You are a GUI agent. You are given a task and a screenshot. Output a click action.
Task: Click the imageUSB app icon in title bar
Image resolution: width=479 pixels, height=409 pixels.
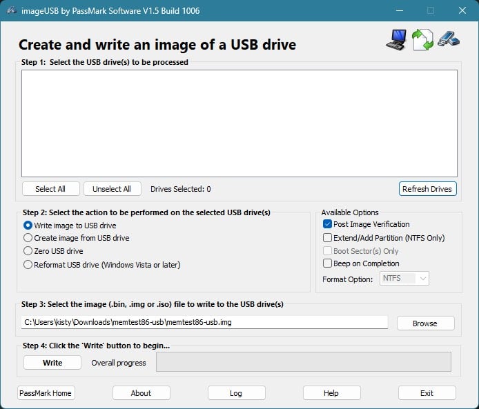(x=11, y=10)
